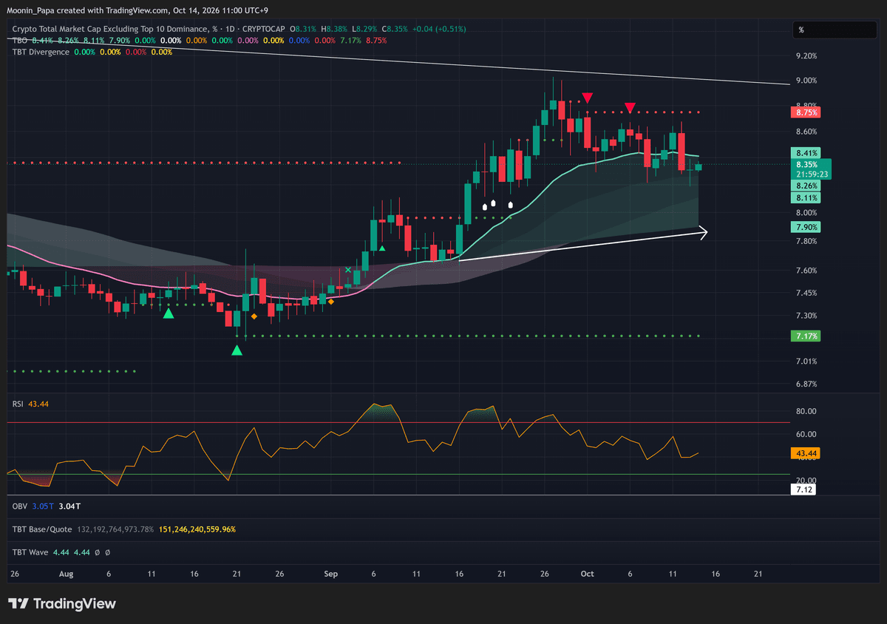Image resolution: width=887 pixels, height=624 pixels.
Task: Click the Sep label on the date axis
Action: 331,574
